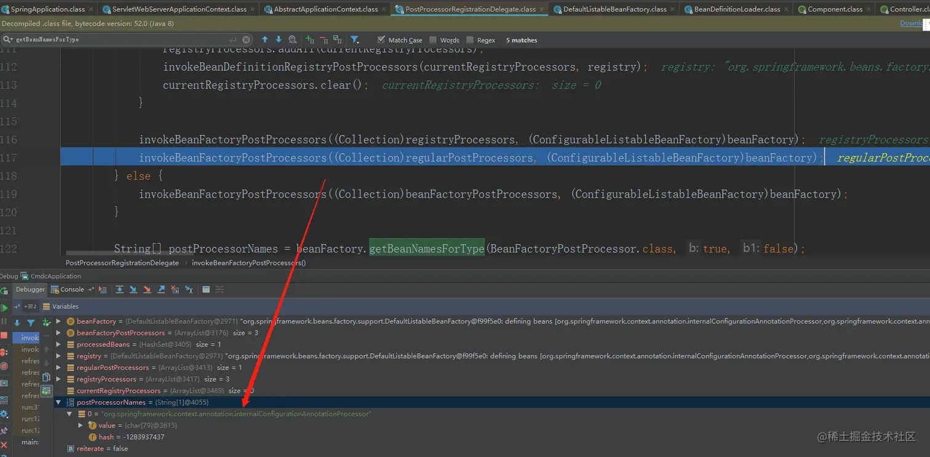Enable Regex search checkbox
The width and height of the screenshot is (930, 457).
point(470,40)
